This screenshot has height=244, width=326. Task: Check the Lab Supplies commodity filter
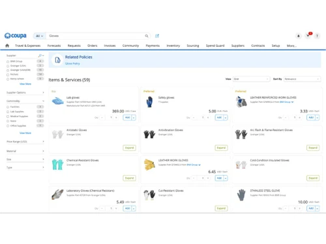[x=8, y=112]
